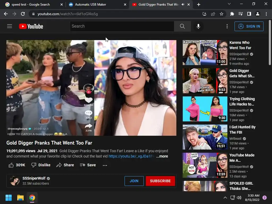Click the main video player to pause

pos(91,88)
